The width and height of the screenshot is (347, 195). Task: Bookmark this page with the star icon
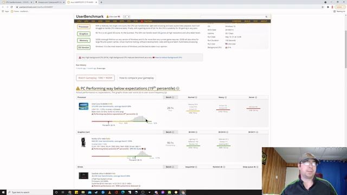point(323,7)
